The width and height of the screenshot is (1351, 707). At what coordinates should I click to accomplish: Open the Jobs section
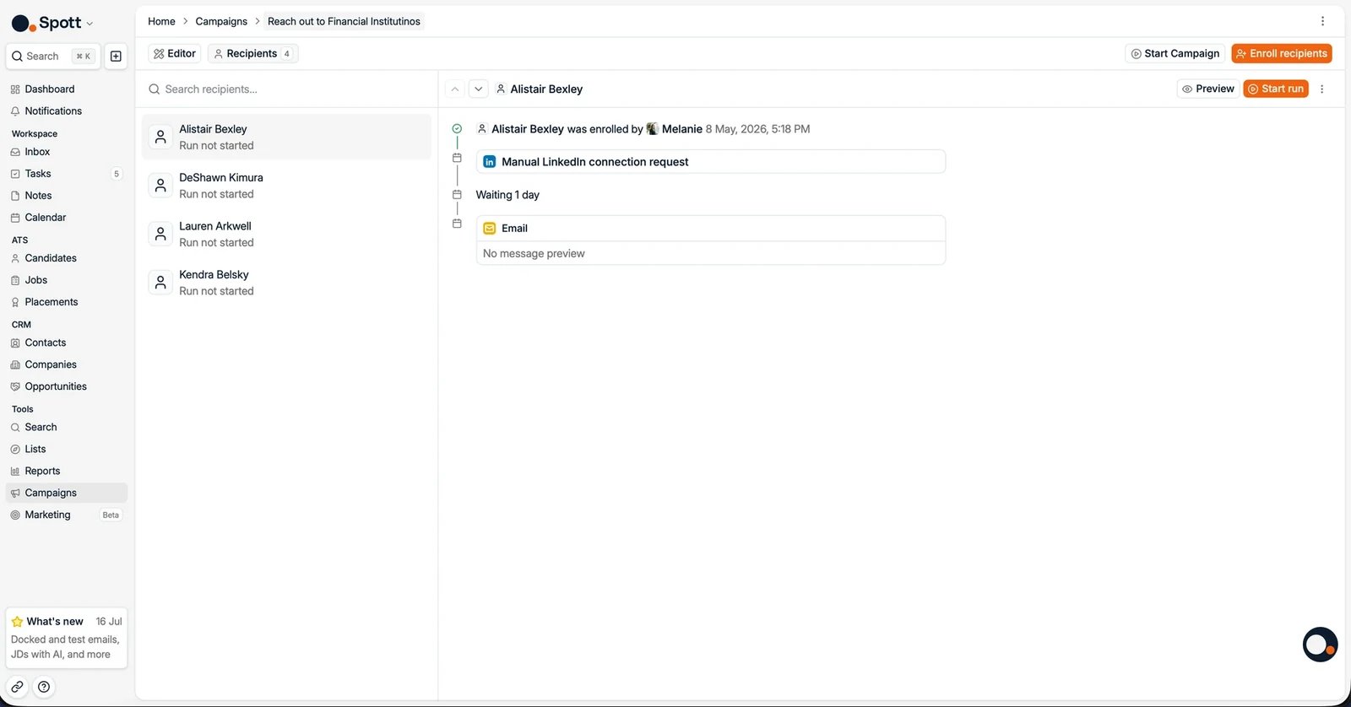[x=66, y=280]
